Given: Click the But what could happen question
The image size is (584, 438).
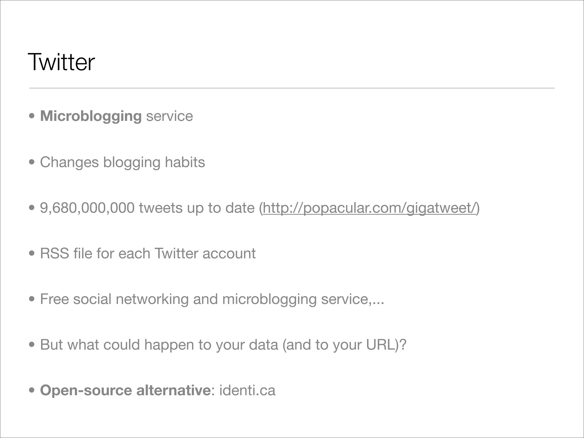Looking at the screenshot, I should [223, 345].
